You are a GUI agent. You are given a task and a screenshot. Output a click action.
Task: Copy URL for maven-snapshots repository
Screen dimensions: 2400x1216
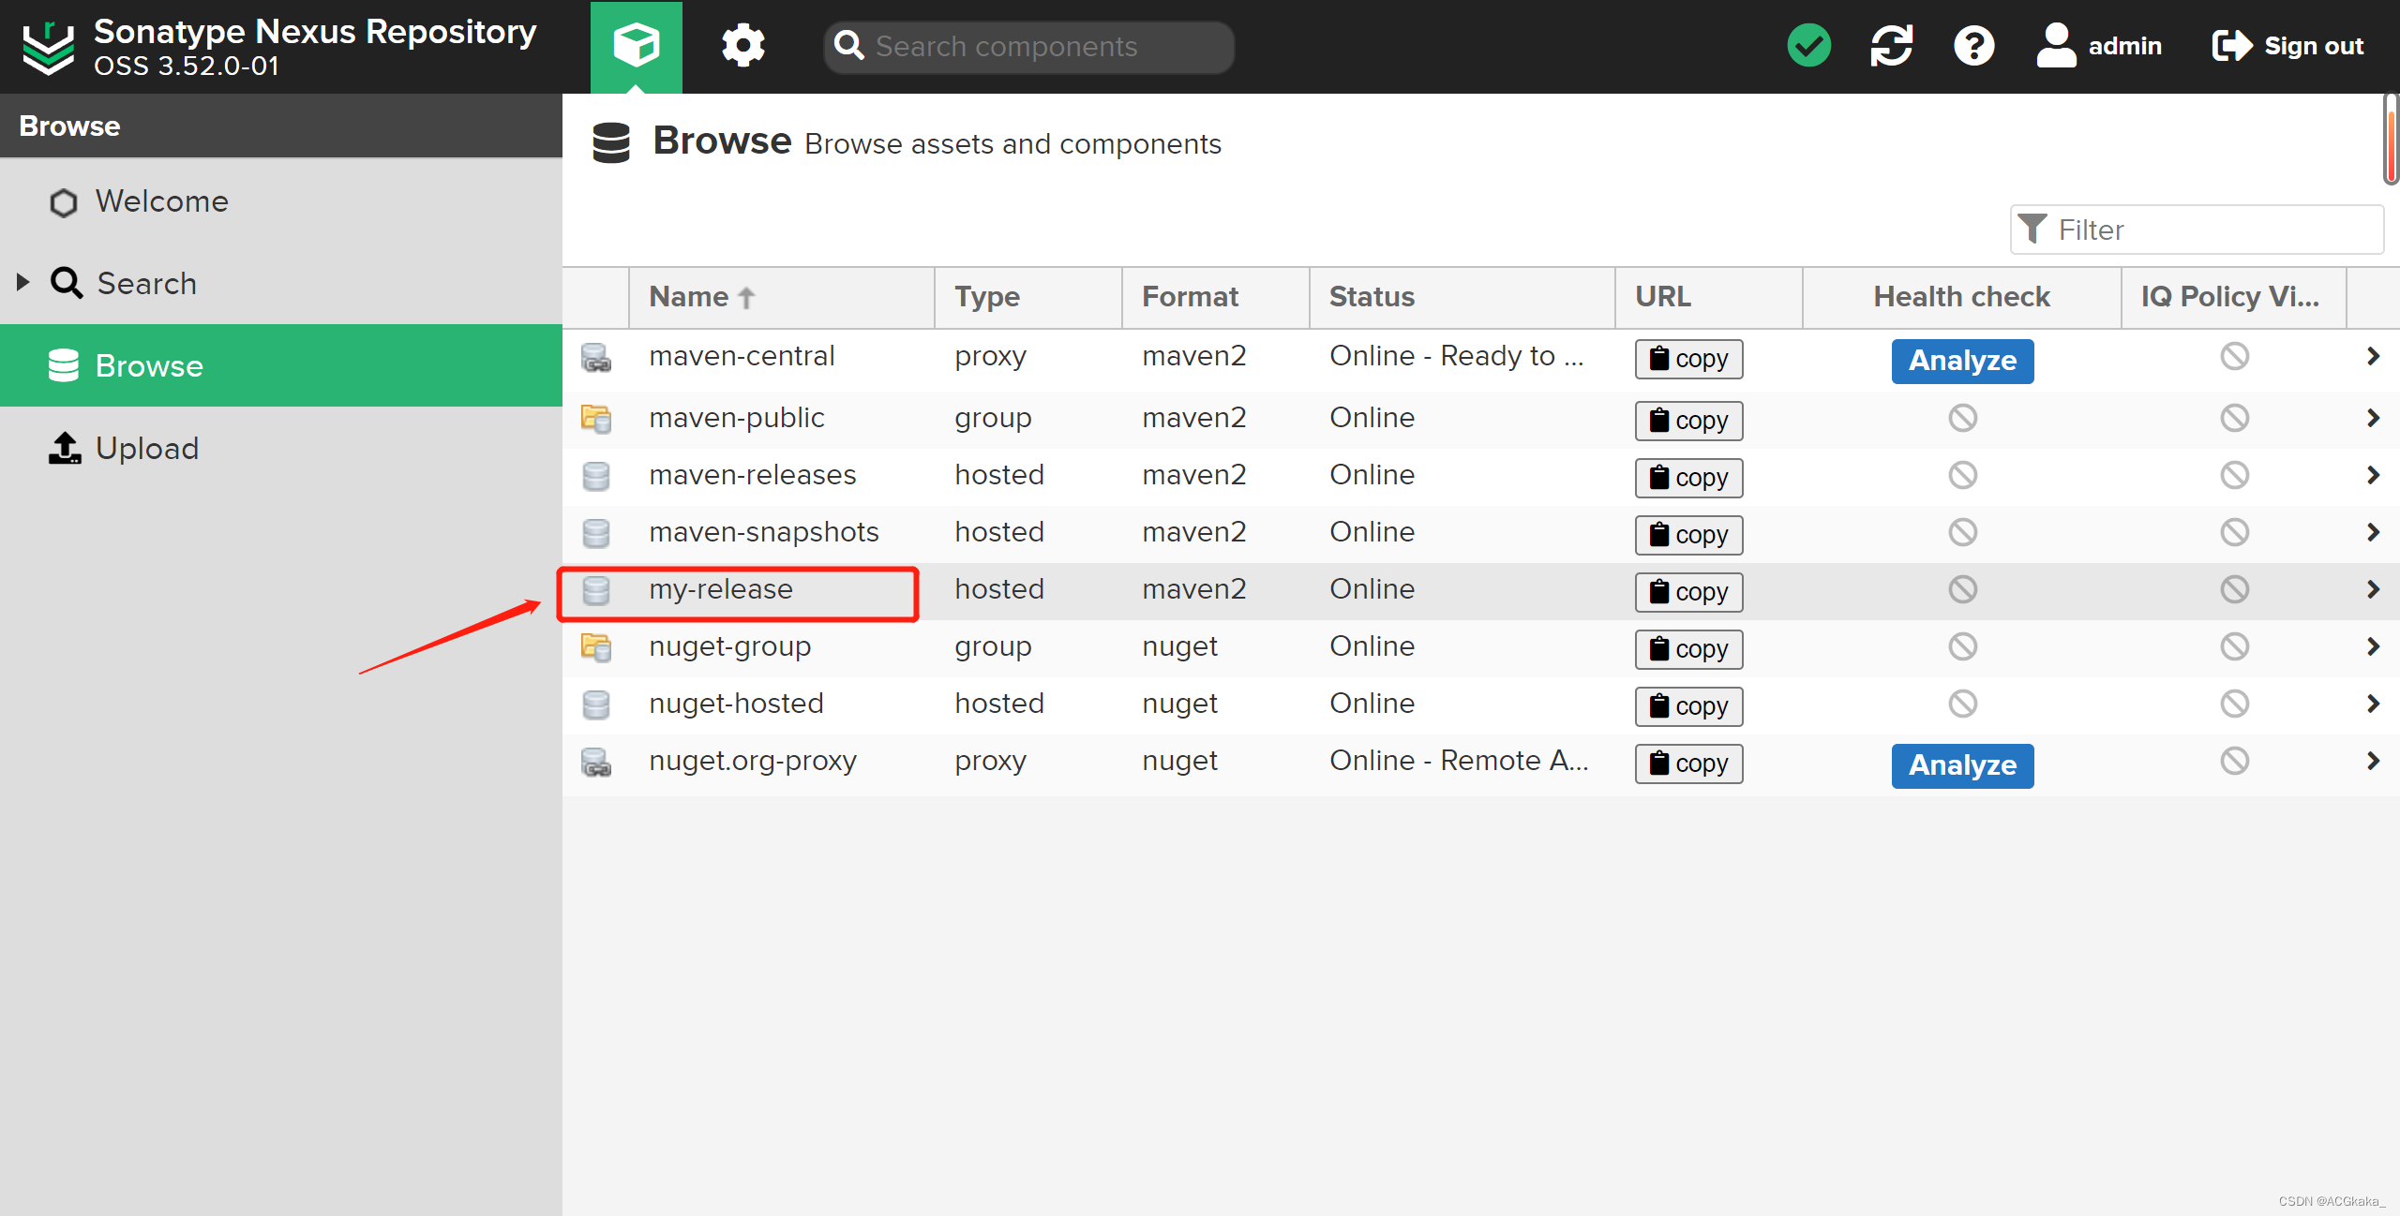(x=1688, y=535)
